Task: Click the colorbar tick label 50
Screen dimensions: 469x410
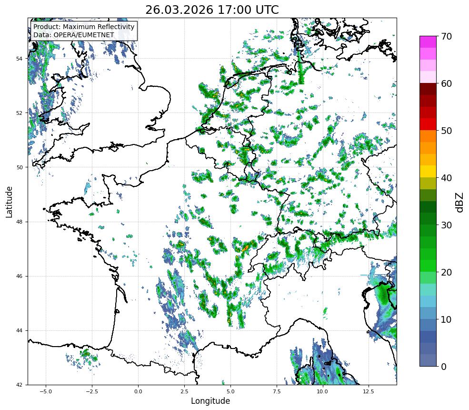Action: (446, 131)
